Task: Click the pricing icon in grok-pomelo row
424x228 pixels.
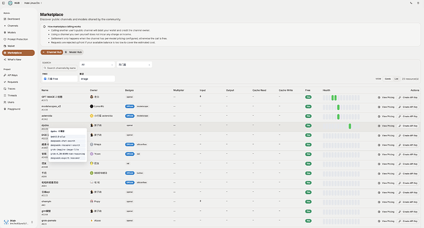Action: tap(379, 221)
